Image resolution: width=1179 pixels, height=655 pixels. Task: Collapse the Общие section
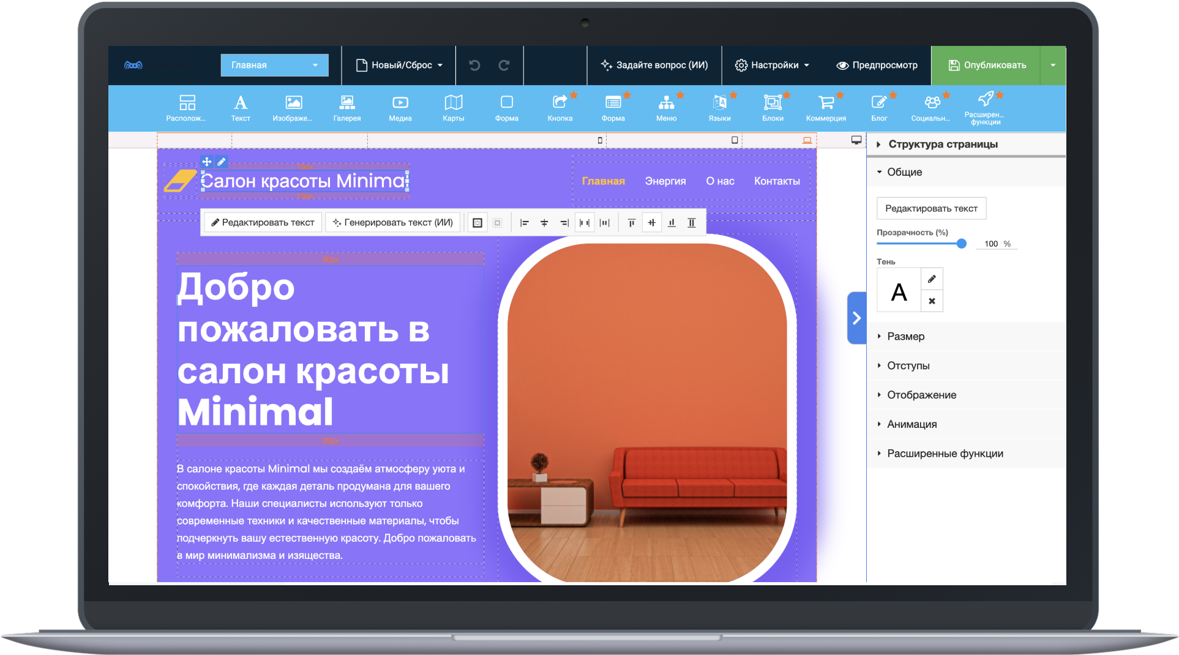click(x=966, y=172)
